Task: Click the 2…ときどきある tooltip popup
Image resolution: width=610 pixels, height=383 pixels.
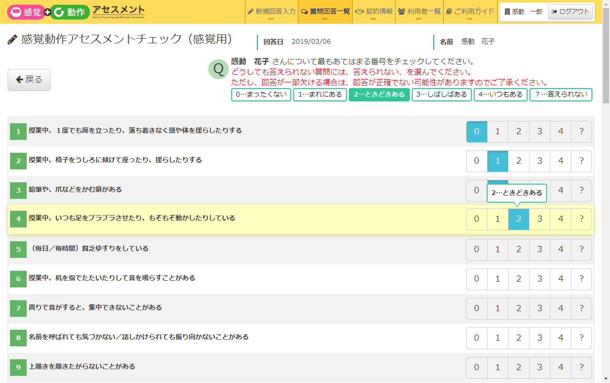Action: click(517, 193)
